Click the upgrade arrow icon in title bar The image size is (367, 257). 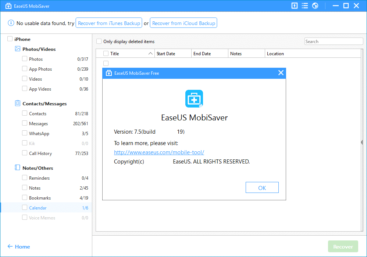(x=295, y=6)
